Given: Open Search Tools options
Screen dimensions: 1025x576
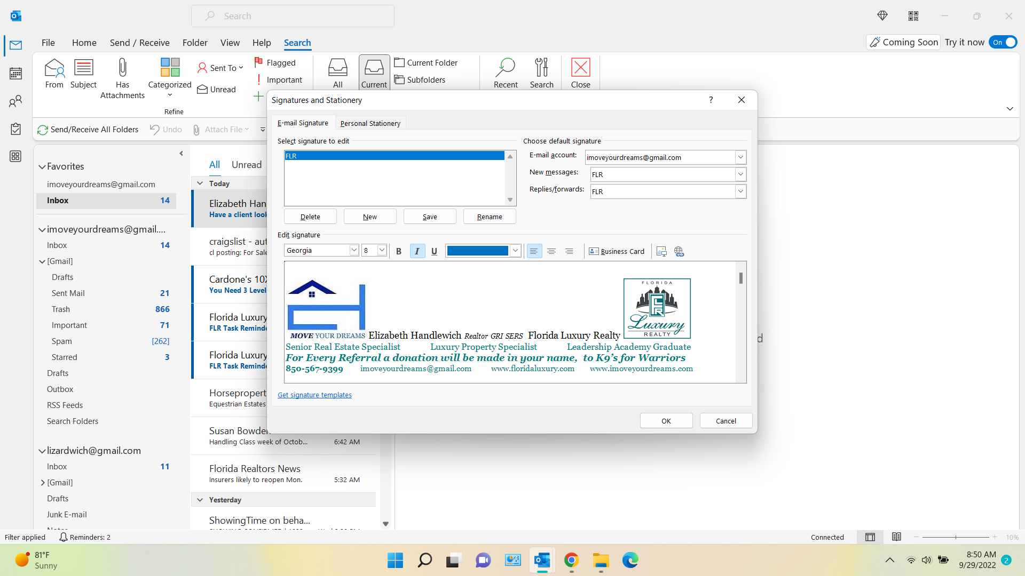Looking at the screenshot, I should pyautogui.click(x=542, y=74).
